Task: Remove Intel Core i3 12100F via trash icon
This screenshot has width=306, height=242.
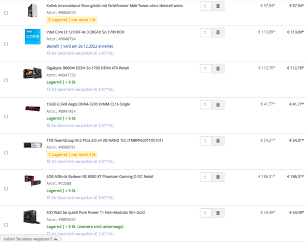Action: pos(218,32)
